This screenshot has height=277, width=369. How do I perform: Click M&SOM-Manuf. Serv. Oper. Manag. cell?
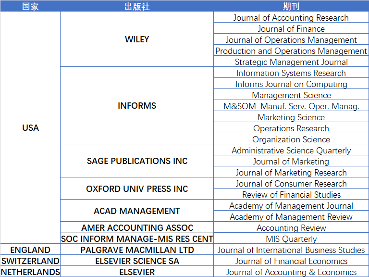[x=291, y=106]
